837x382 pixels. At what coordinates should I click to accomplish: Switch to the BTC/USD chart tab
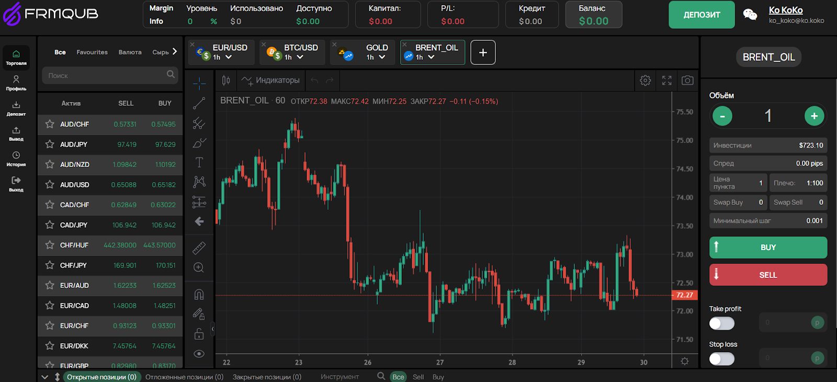coord(292,52)
